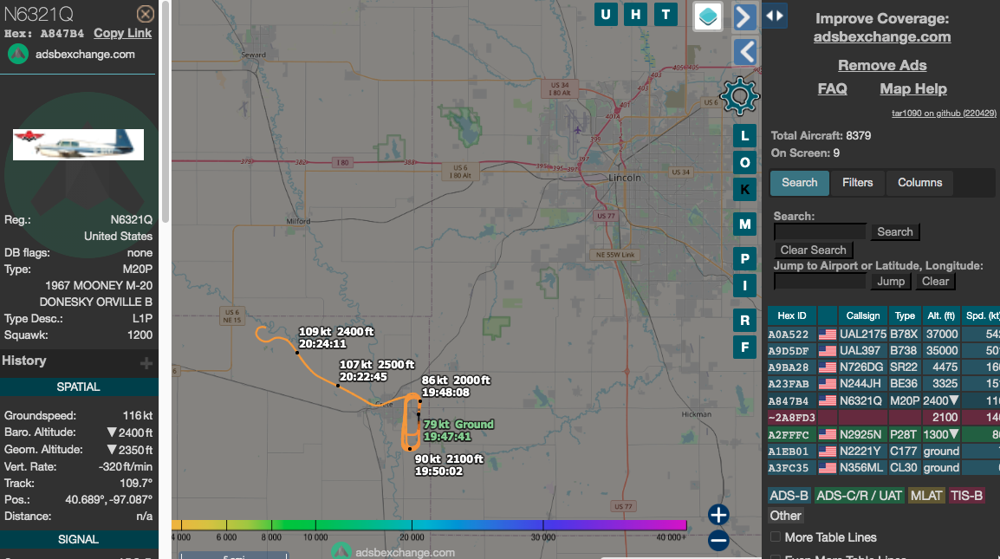
Task: Toggle the O map option
Action: [745, 163]
